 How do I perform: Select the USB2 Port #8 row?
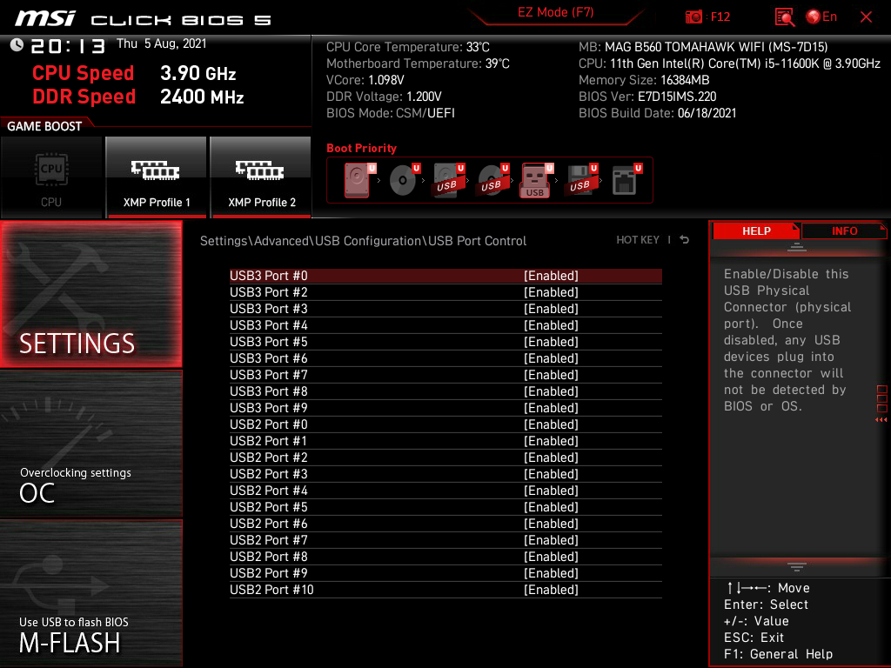click(445, 557)
